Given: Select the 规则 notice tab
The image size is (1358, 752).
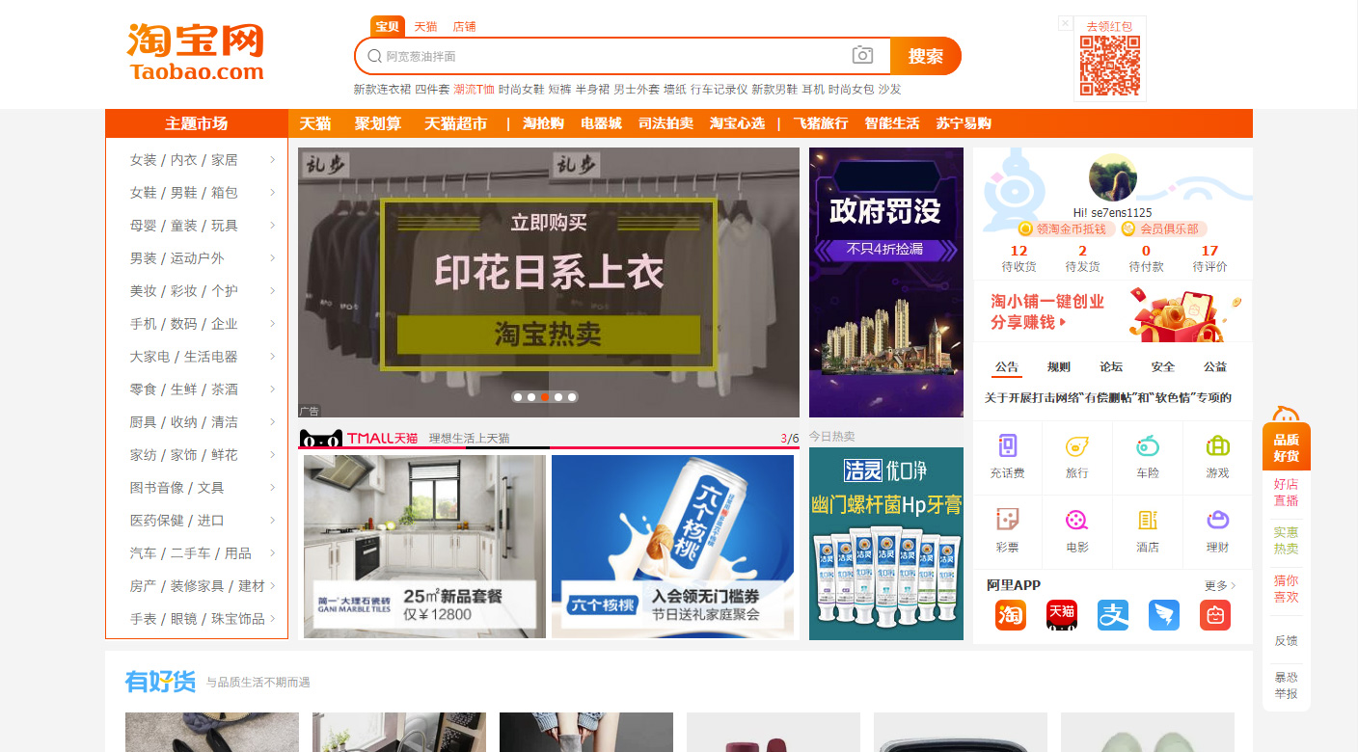Looking at the screenshot, I should (x=1059, y=367).
